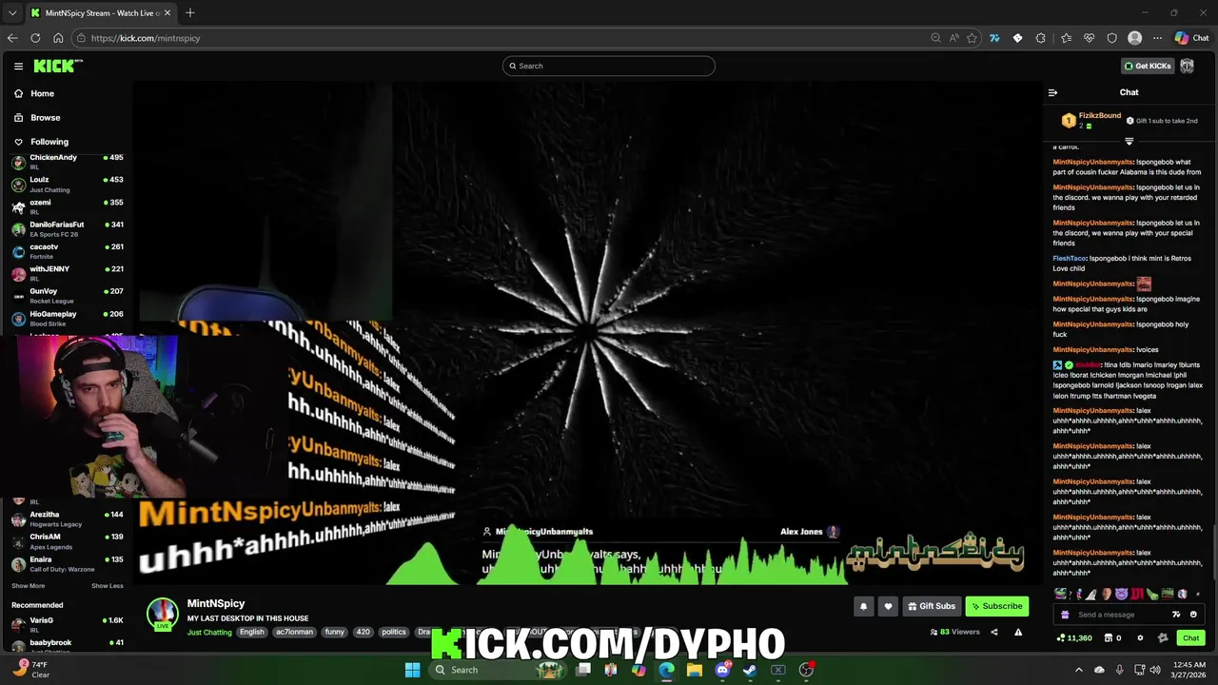The height and width of the screenshot is (685, 1218).
Task: Open GunVoy channel in sidebar
Action: tap(67, 295)
